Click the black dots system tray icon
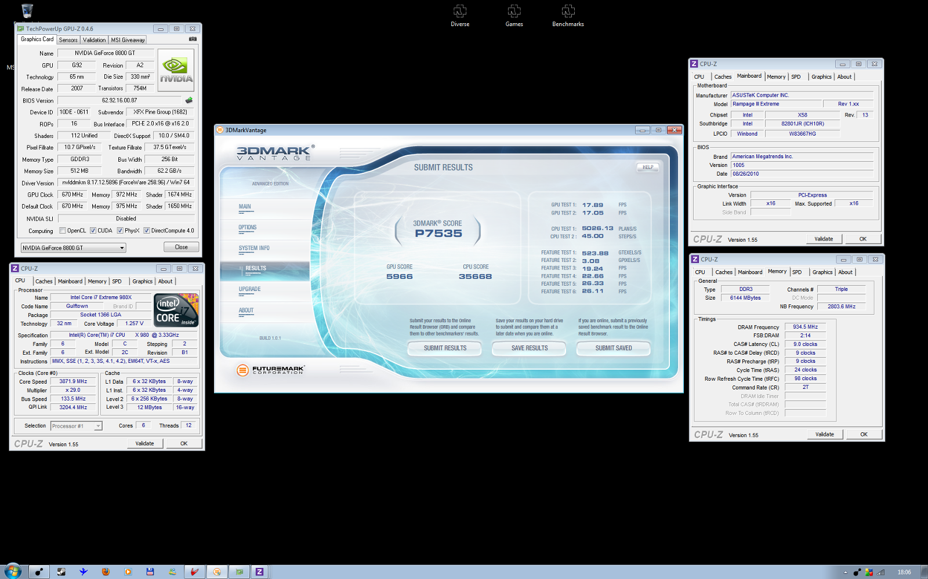The width and height of the screenshot is (928, 579). coord(857,572)
